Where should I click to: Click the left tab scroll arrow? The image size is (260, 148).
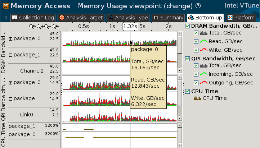[x=5, y=18]
